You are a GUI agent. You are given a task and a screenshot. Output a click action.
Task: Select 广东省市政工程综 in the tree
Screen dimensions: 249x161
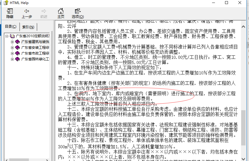pyautogui.click(x=35, y=53)
